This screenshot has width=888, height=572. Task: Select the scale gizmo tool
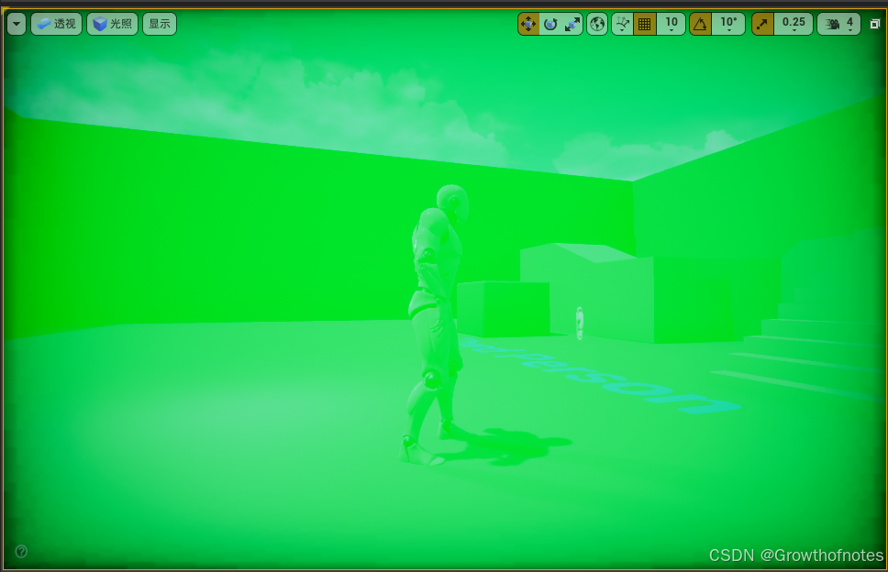point(572,24)
